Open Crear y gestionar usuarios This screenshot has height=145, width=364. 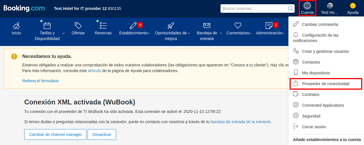(x=326, y=51)
